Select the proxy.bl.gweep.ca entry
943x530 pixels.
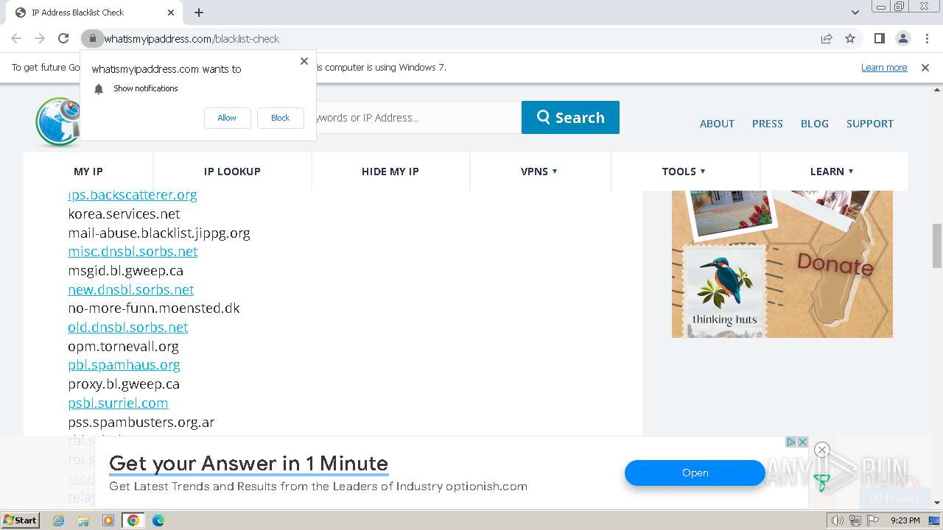tap(124, 384)
